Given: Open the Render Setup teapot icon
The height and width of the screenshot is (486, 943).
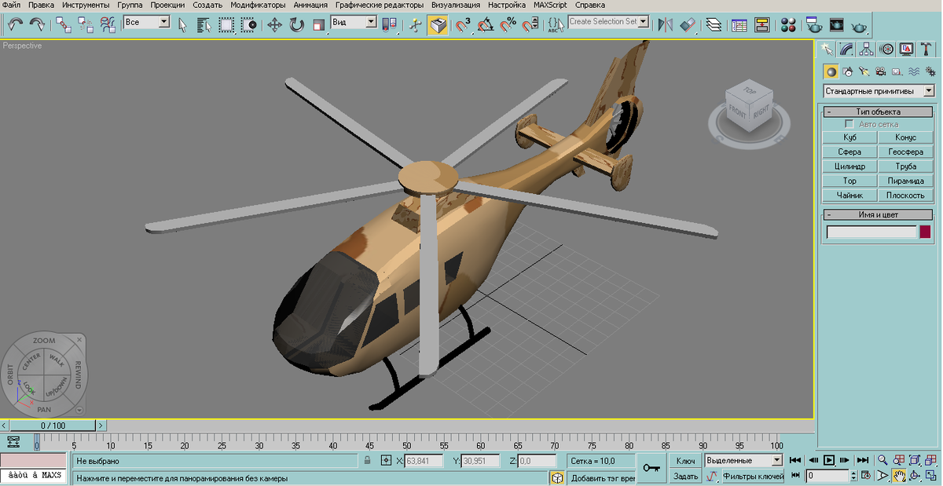Looking at the screenshot, I should coord(814,24).
